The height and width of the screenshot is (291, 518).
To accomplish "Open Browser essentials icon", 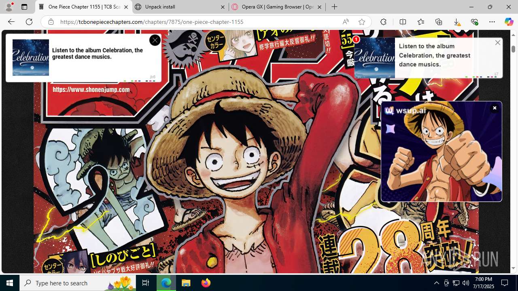I will click(474, 22).
